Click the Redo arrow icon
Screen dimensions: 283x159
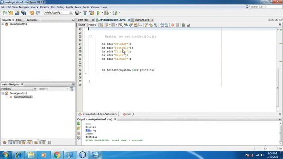pyautogui.click(x=38, y=13)
